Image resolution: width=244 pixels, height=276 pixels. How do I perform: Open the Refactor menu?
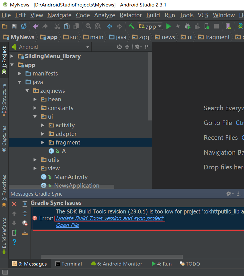click(131, 15)
